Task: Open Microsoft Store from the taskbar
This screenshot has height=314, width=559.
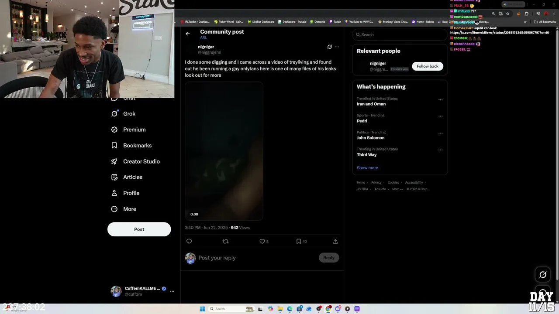Action: pyautogui.click(x=299, y=309)
